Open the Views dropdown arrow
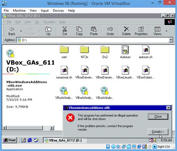This screenshot has width=177, height=151. [x=167, y=31]
